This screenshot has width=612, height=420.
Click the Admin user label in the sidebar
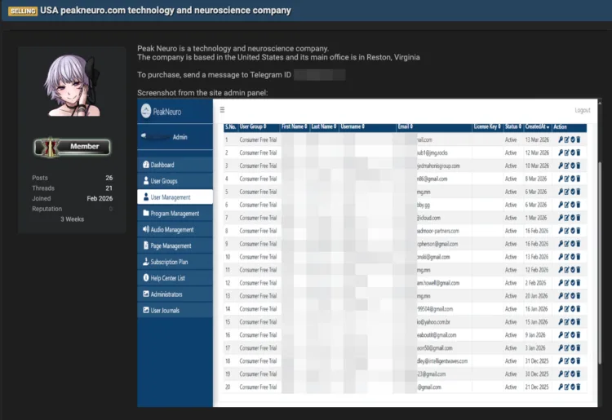(x=180, y=137)
